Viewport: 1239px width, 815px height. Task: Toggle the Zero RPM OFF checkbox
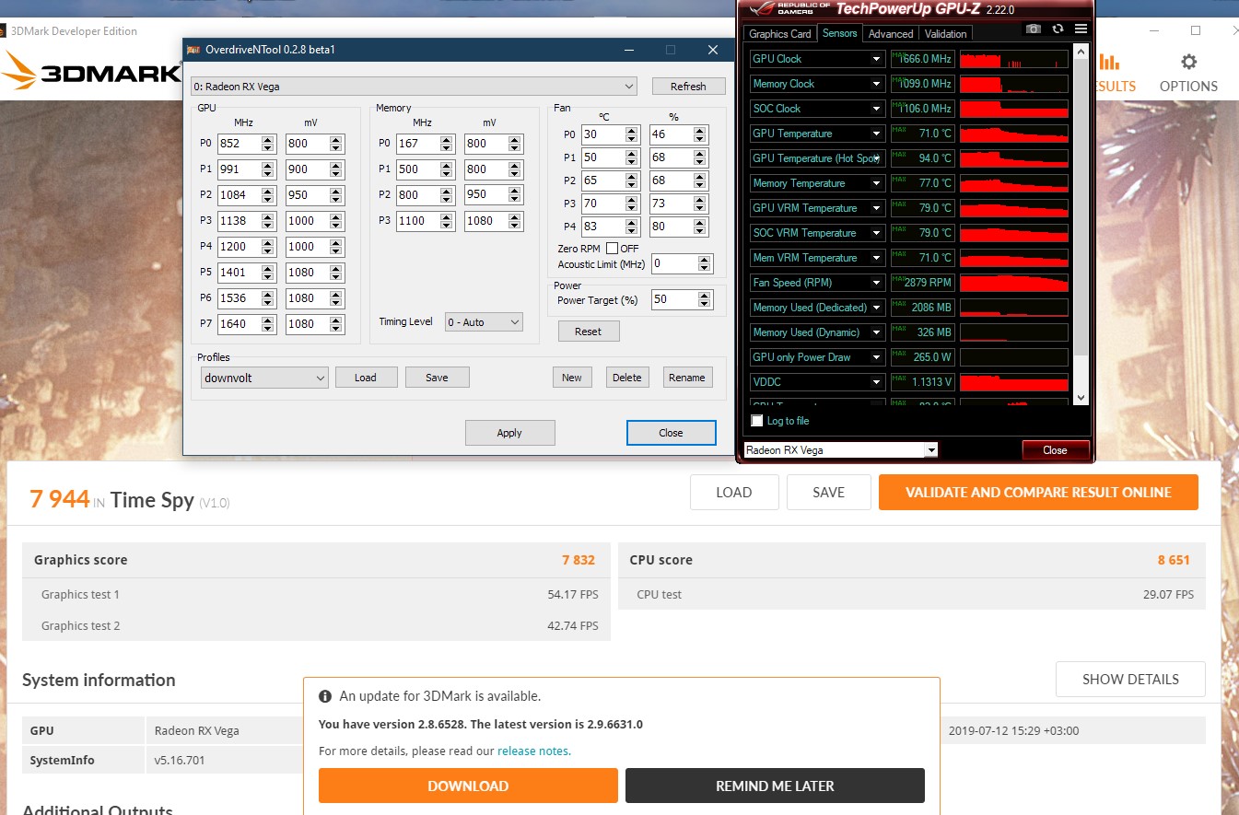[x=612, y=249]
